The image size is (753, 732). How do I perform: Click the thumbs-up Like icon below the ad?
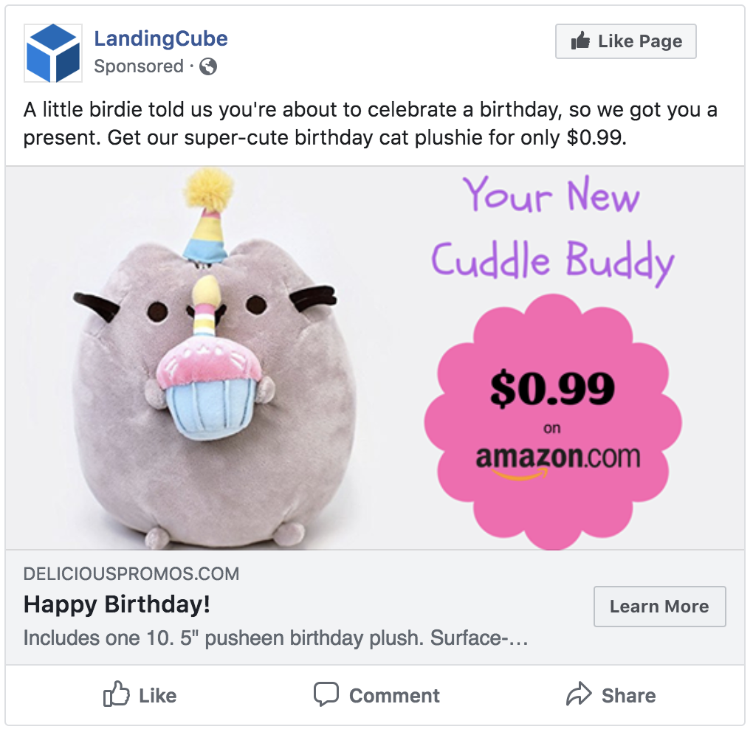[x=116, y=695]
